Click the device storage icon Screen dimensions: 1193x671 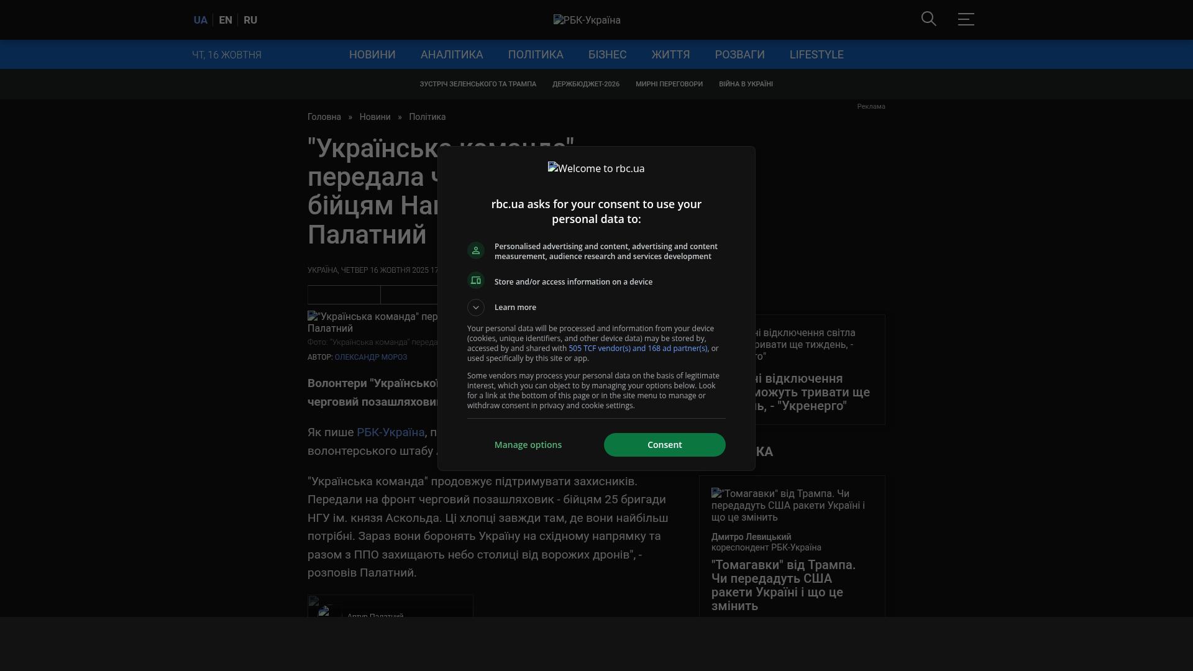(x=476, y=281)
